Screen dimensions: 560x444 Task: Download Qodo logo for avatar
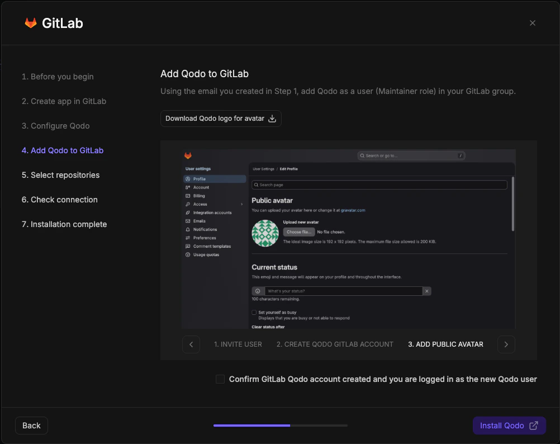pyautogui.click(x=221, y=118)
